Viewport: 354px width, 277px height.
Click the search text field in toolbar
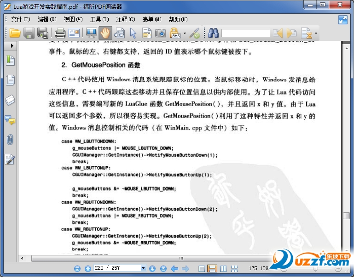[246, 33]
